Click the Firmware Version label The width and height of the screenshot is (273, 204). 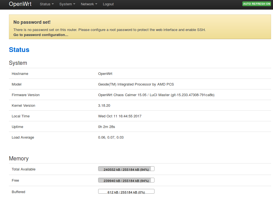[26, 95]
